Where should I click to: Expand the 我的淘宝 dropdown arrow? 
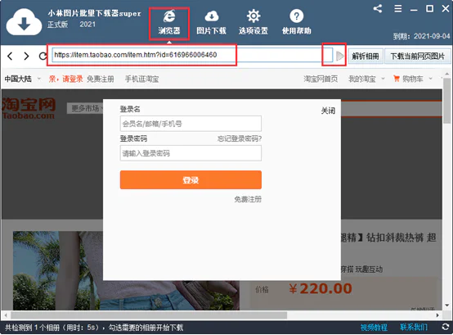(x=383, y=79)
